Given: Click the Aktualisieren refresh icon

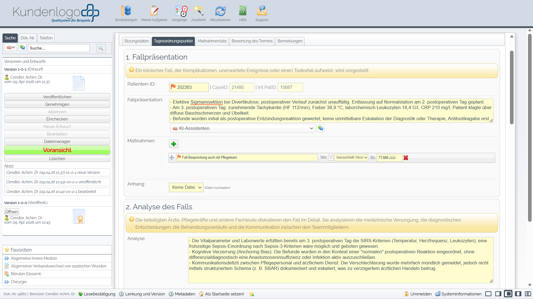Looking at the screenshot, I should coord(220,11).
